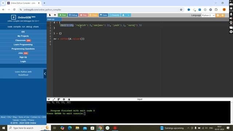Open the tab search dropdown arrow
The image size is (233, 131).
tap(3, 3)
